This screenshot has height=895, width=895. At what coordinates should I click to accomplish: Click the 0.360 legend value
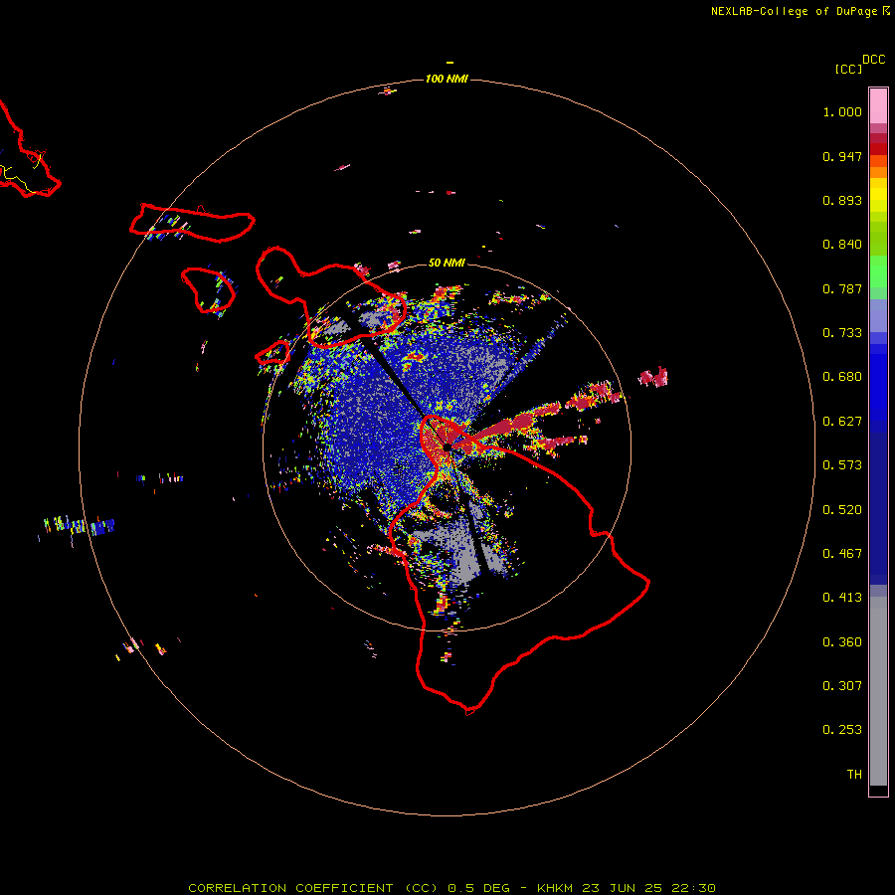point(842,642)
